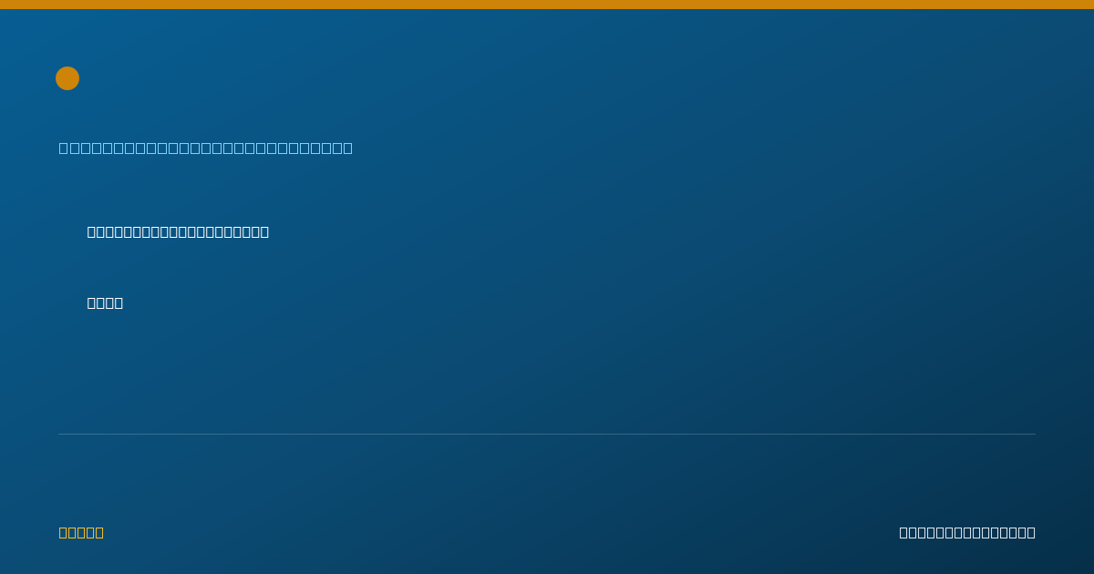This screenshot has width=1094, height=574.
Task: Click the orange circle icon
Action: pos(67,78)
